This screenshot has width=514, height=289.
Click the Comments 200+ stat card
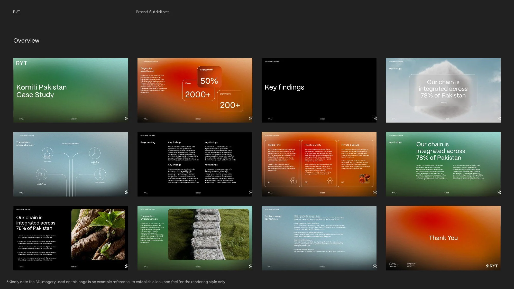click(230, 101)
